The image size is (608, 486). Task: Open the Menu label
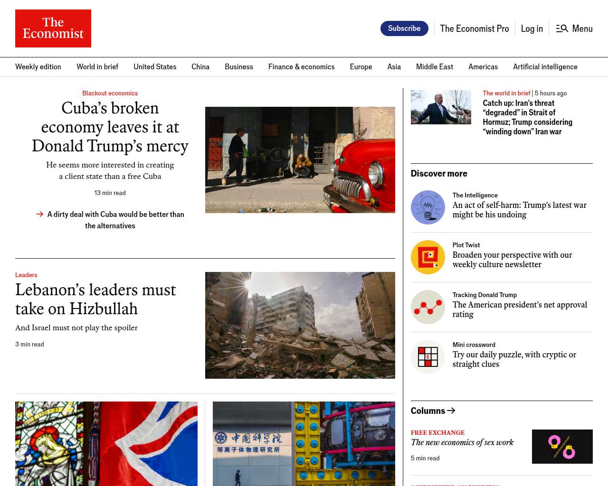click(582, 28)
